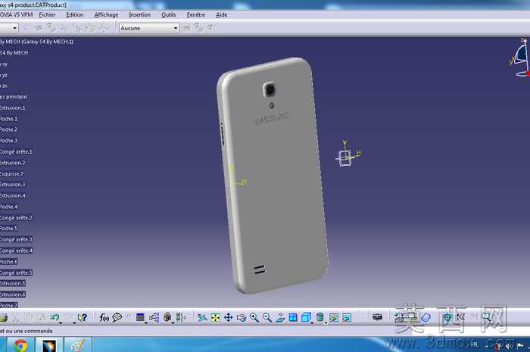Select Congé arête.5 in the tree
Screen dimensions: 530x352
tap(16, 273)
